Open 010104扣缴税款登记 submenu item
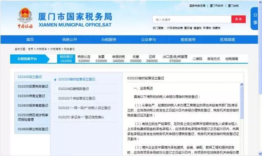 tap(74, 89)
